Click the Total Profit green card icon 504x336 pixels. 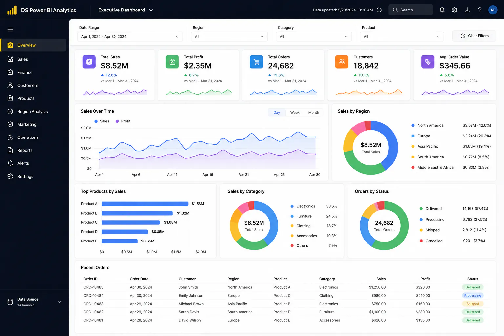[x=172, y=62]
